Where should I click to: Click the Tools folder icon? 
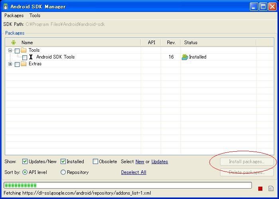(x=24, y=50)
